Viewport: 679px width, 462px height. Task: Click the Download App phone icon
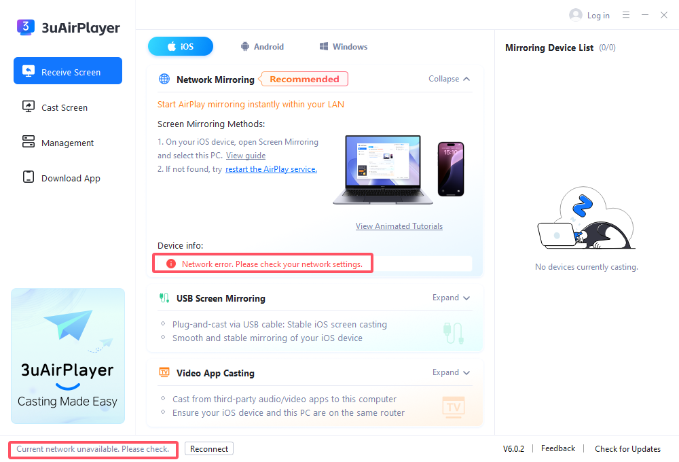29,178
